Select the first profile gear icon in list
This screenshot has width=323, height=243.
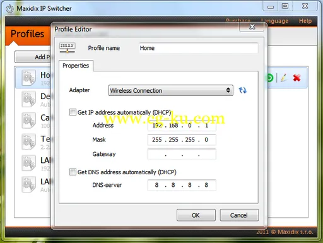pos(29,78)
